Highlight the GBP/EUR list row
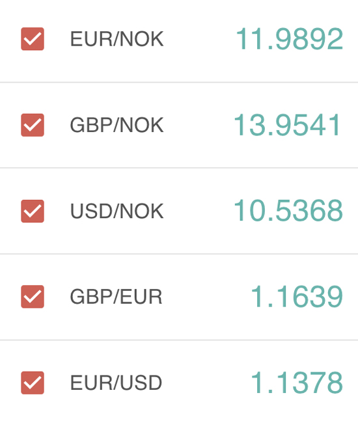 tap(179, 297)
